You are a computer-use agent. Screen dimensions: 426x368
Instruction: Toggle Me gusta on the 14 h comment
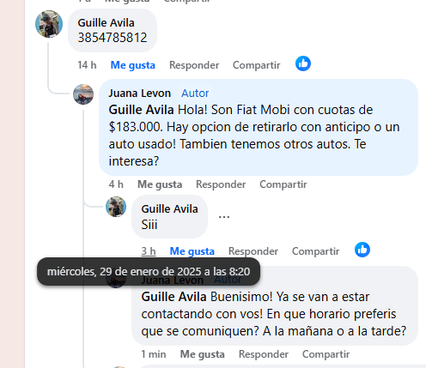point(133,65)
